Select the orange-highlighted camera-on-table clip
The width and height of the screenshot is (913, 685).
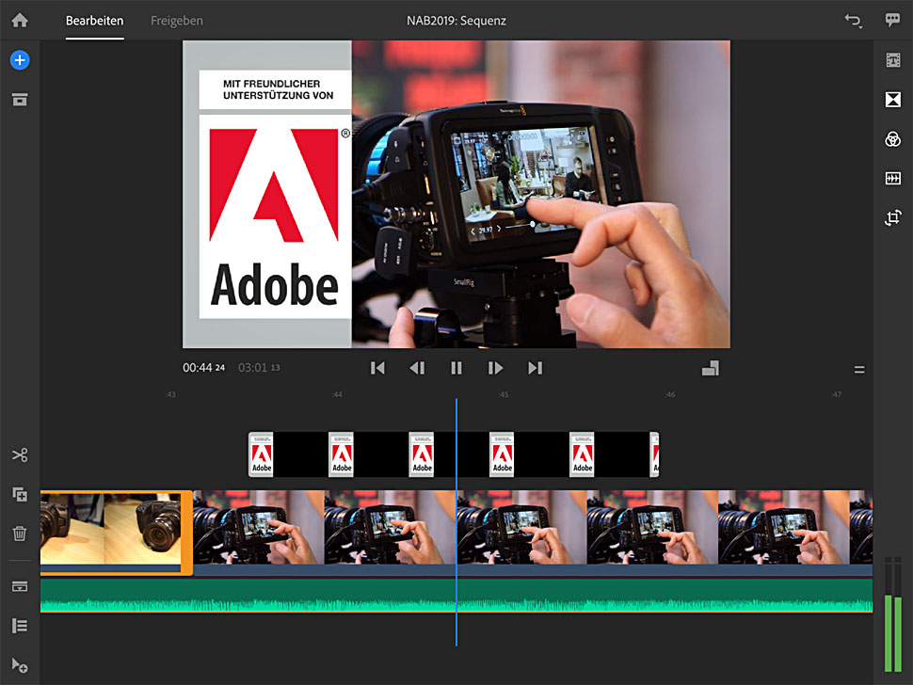point(116,532)
